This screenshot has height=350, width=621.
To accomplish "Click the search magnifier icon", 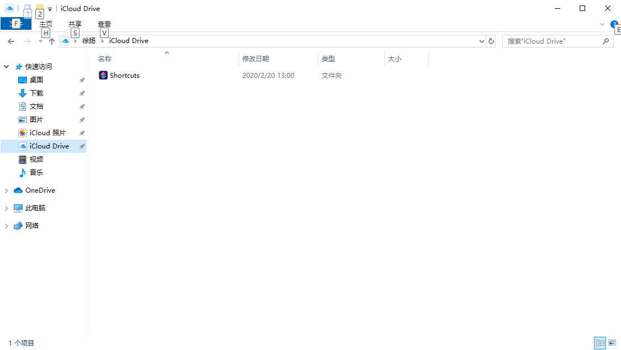I will 606,41.
